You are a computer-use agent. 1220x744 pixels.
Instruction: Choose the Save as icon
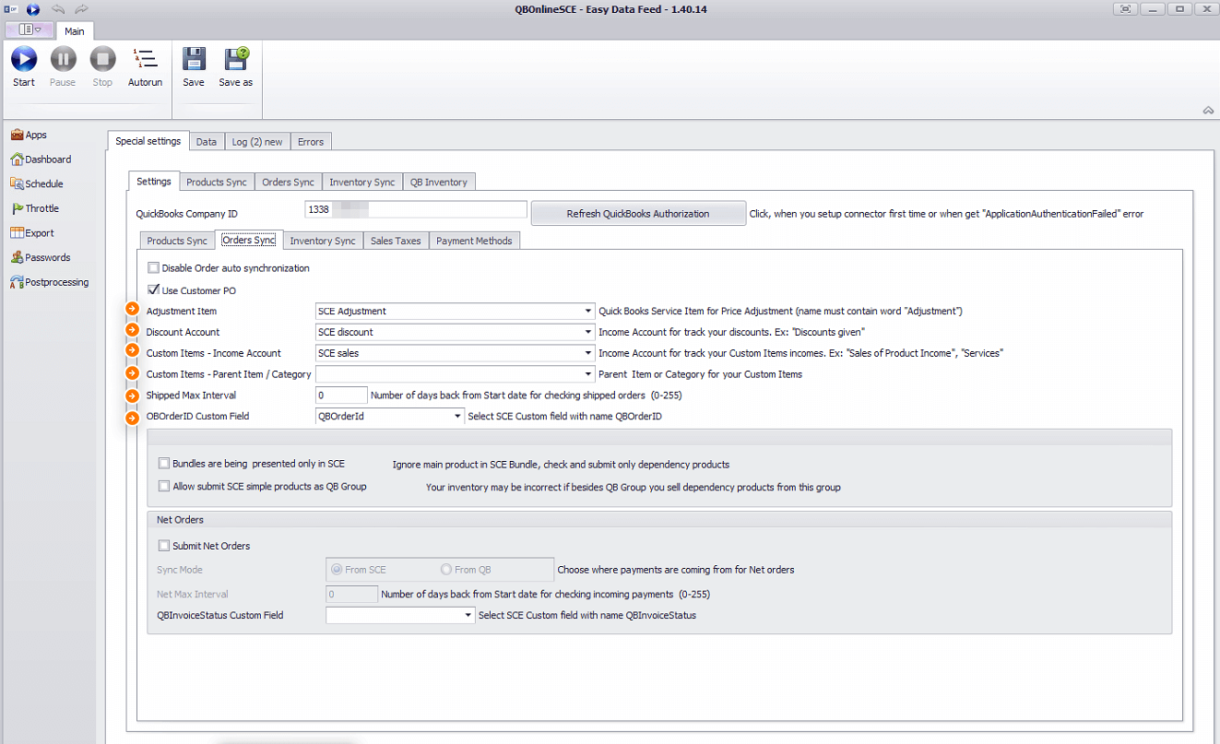tap(235, 67)
